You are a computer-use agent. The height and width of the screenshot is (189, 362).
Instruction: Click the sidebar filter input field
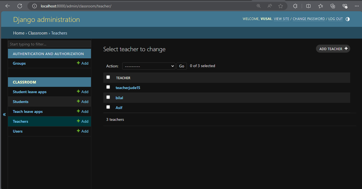pos(49,44)
